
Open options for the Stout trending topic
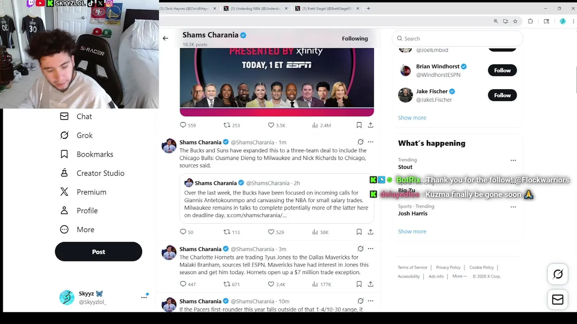click(513, 160)
